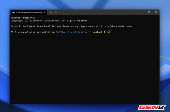The width and height of the screenshot is (170, 112).
Task: Click the PS C:\Users\lexth> prompt
Action: tap(23, 32)
